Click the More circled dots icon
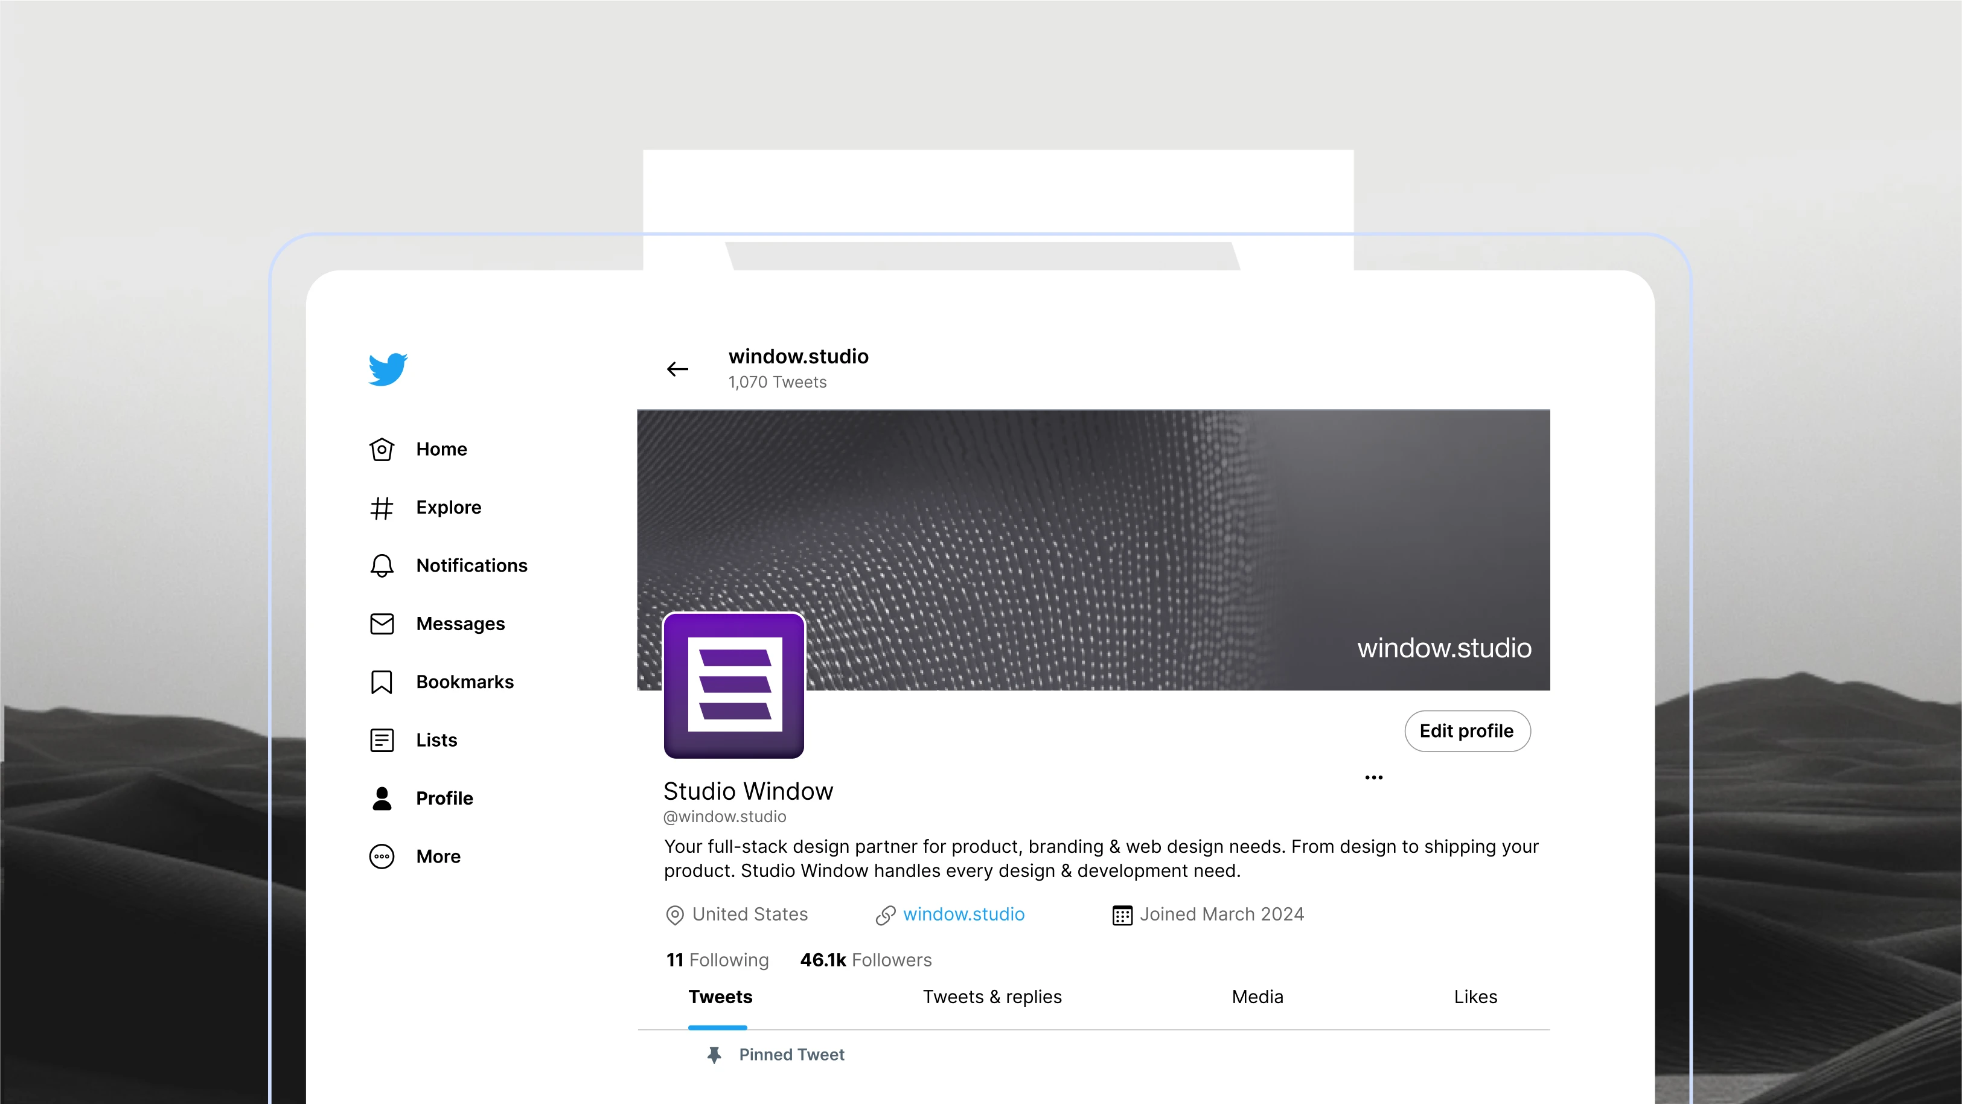Screen dimensions: 1962x1104 pos(382,857)
